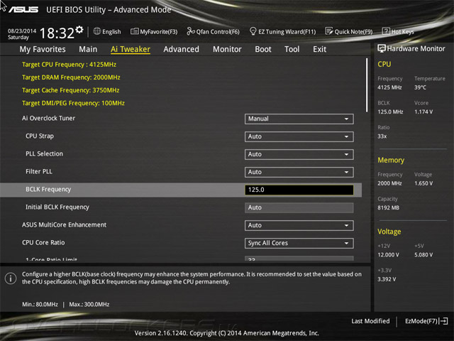
Task: Expand the CPU Strap dropdown
Action: pyautogui.click(x=299, y=136)
